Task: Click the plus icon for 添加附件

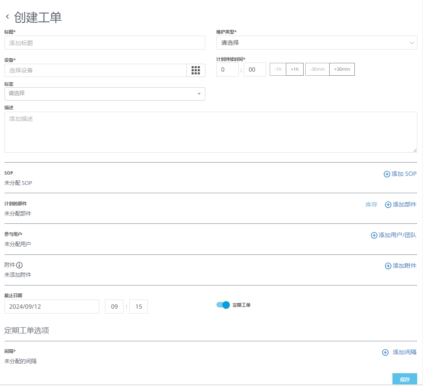Action: [388, 266]
